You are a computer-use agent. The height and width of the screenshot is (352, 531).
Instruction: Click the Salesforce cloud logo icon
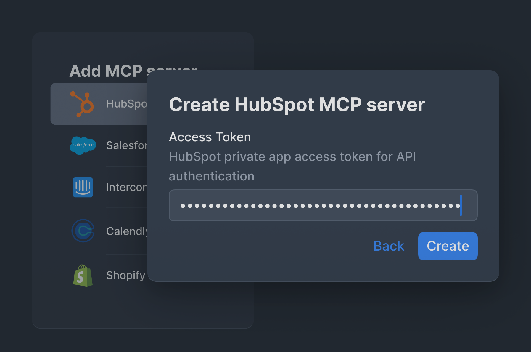(83, 145)
